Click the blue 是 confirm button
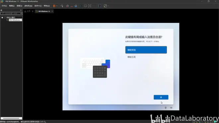 [161, 97]
